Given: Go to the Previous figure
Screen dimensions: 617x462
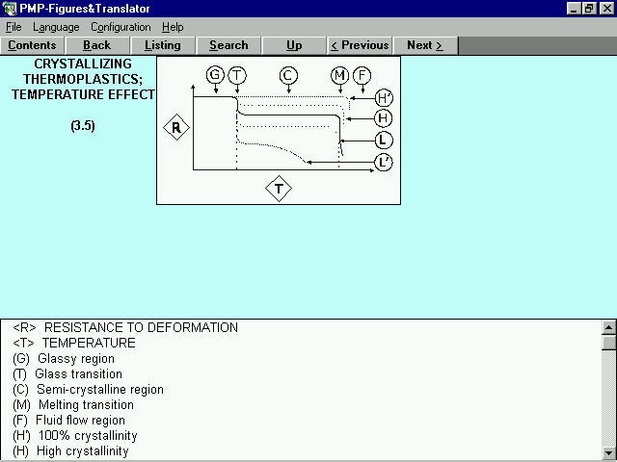Looking at the screenshot, I should coord(360,45).
